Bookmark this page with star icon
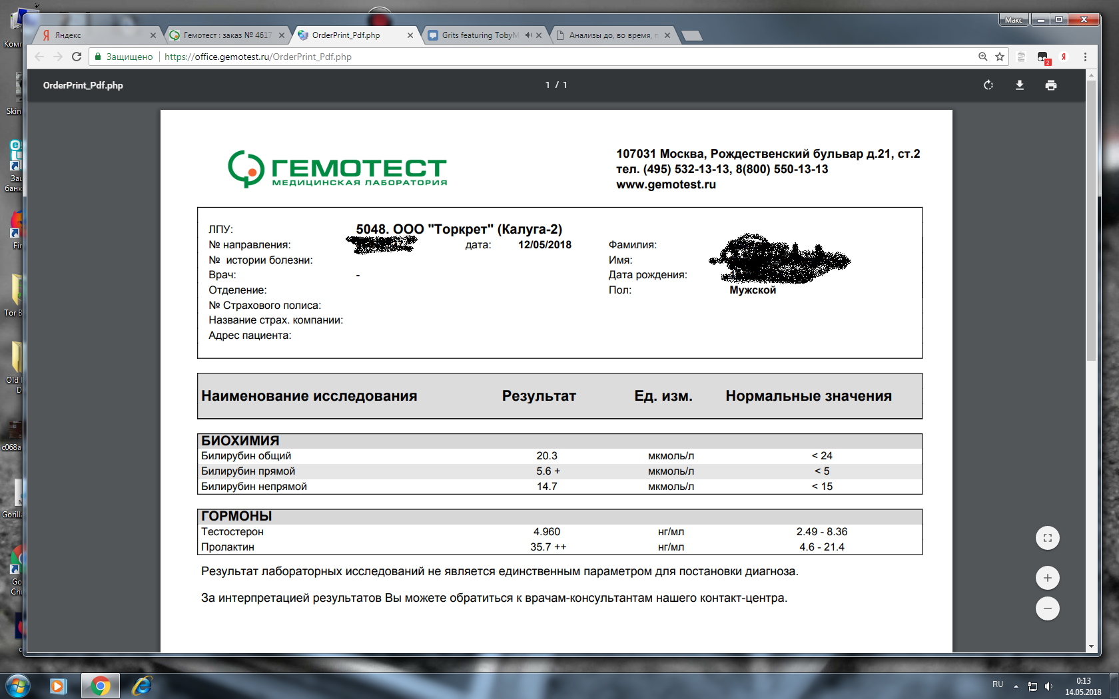1119x699 pixels. (1000, 57)
